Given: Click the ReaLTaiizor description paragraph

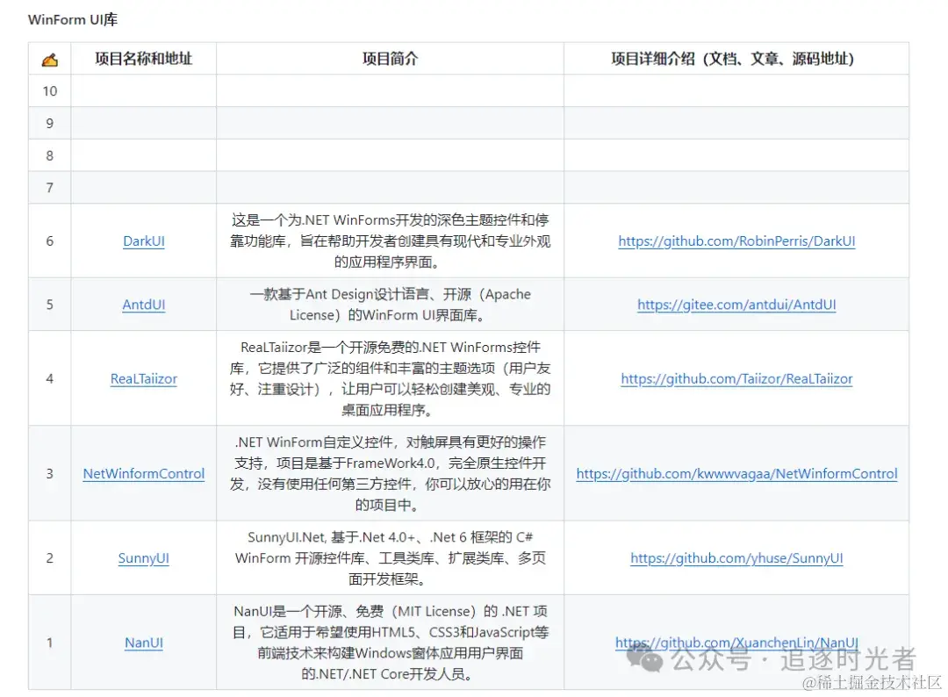Looking at the screenshot, I should [x=390, y=379].
